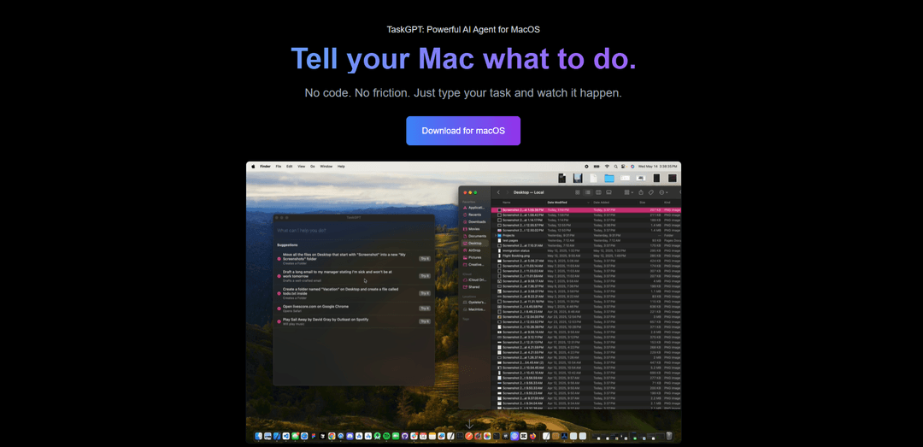Sort by the Size column header

[x=642, y=203]
